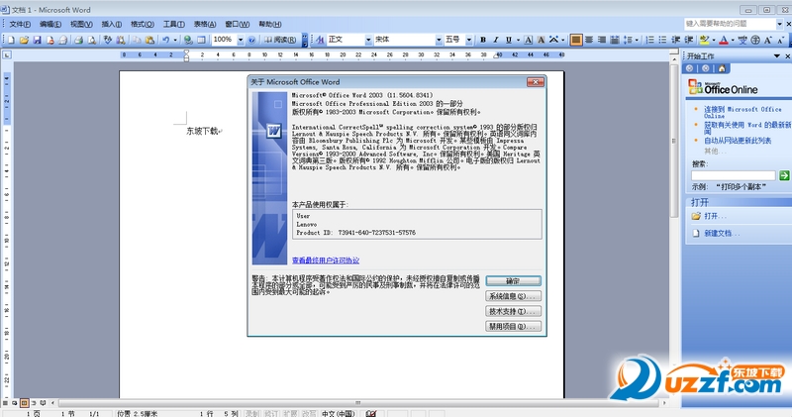This screenshot has height=417, width=792.
Task: Toggle Align Left paragraph alignment
Action: 576,40
